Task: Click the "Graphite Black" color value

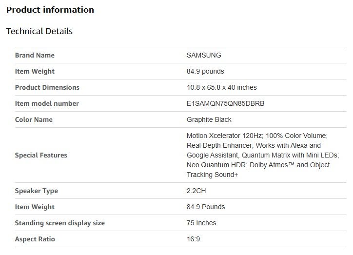Action: (209, 119)
